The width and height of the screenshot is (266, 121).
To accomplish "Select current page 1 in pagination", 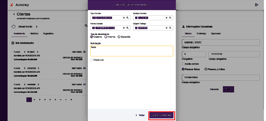I will click(29, 100).
